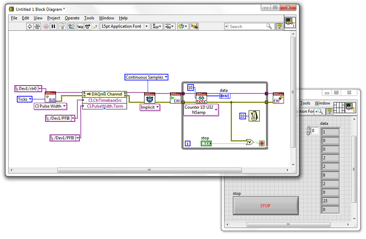Select the Or gate function
The image size is (366, 239).
pyautogui.click(x=250, y=142)
